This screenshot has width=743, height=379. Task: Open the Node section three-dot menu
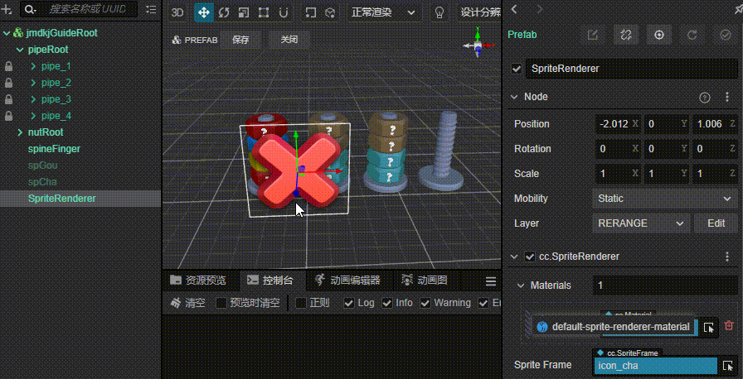pyautogui.click(x=727, y=98)
